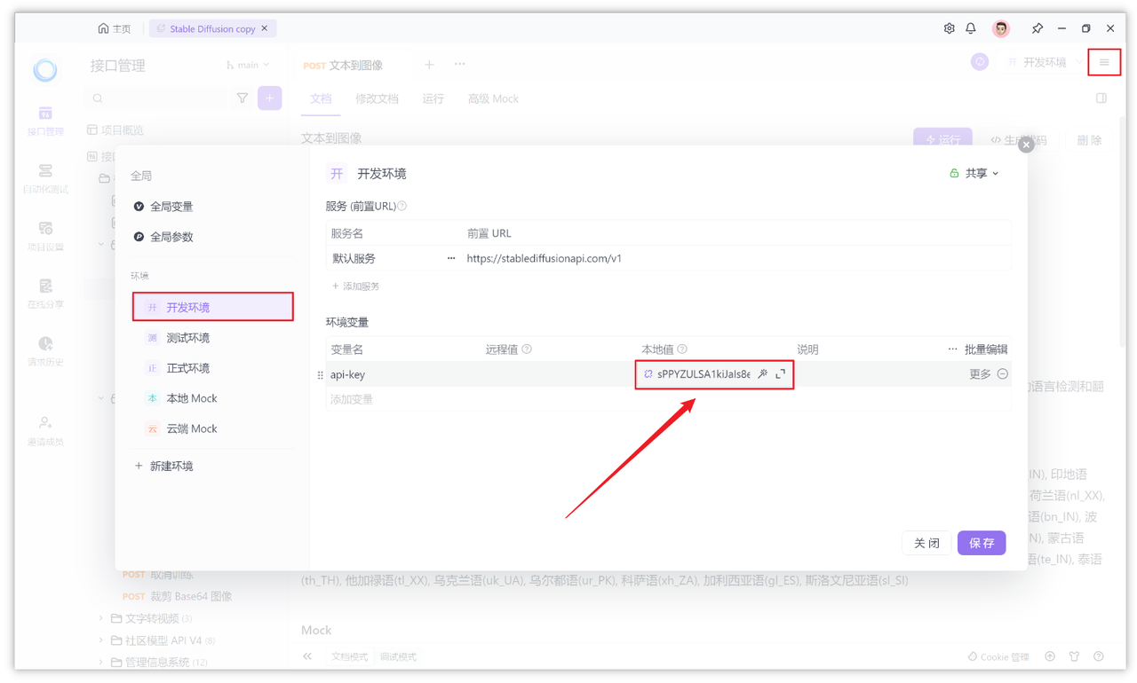
Task: Click the 保存 save button
Action: pyautogui.click(x=982, y=543)
